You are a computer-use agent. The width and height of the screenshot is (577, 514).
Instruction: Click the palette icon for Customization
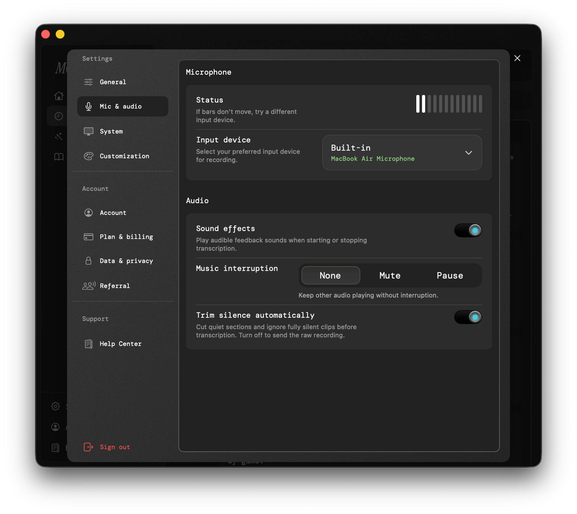(89, 156)
